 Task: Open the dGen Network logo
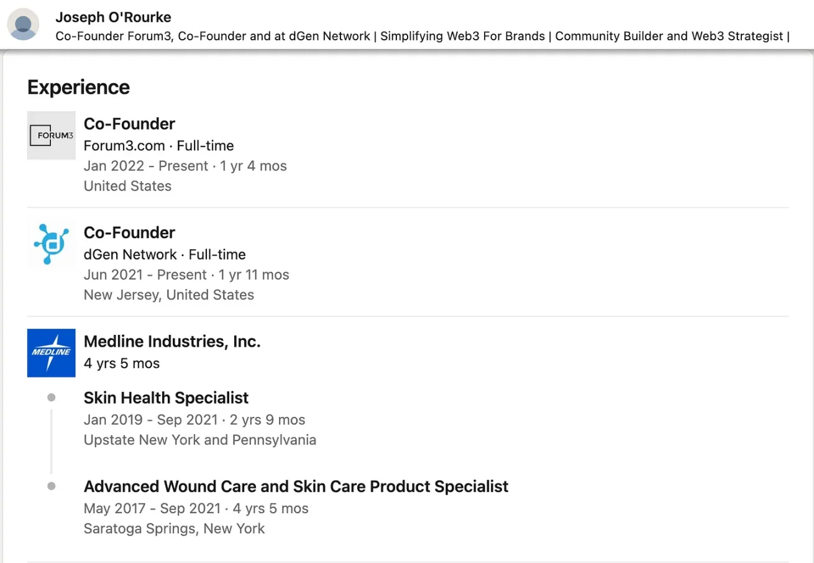[51, 244]
